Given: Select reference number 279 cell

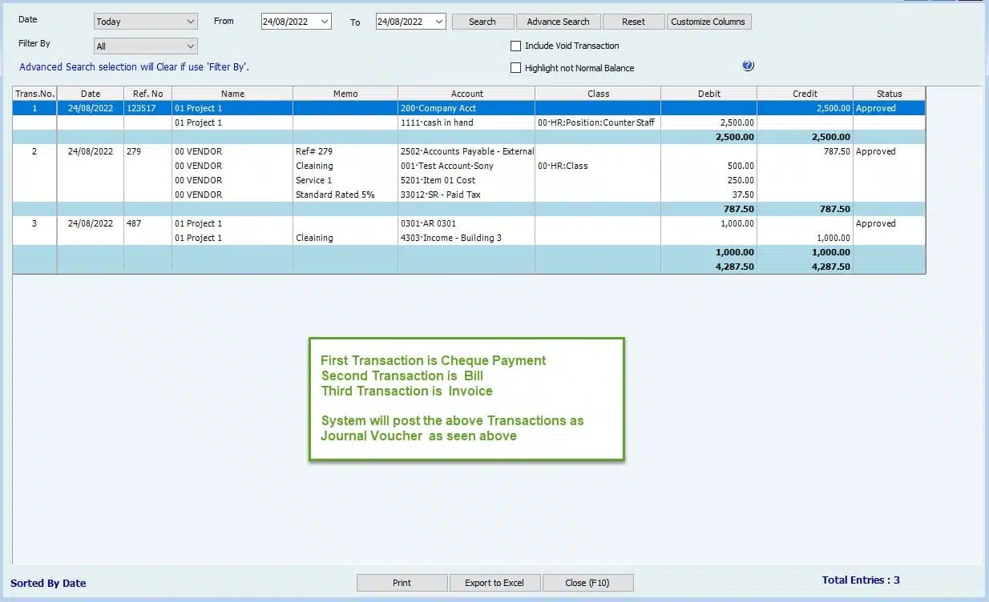Looking at the screenshot, I should [148, 151].
